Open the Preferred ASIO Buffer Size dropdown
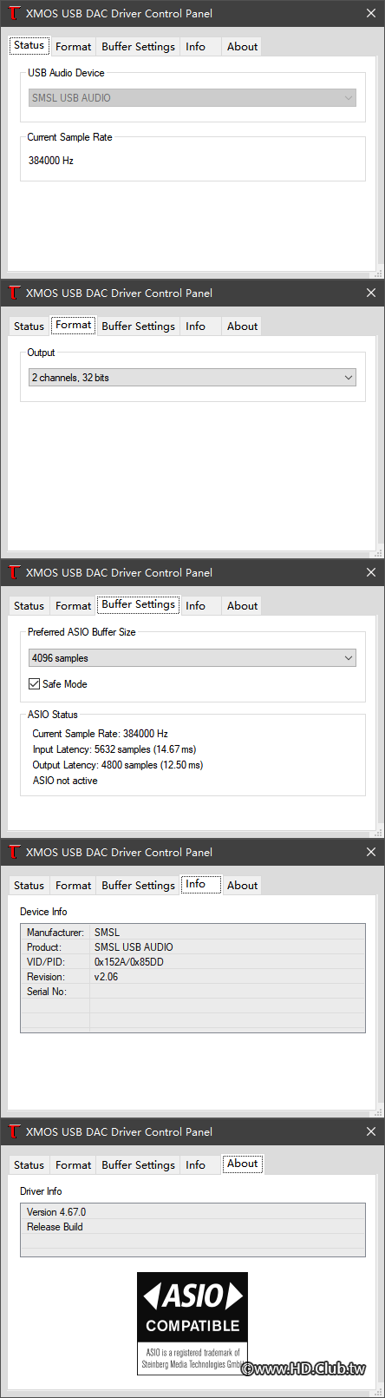 click(192, 658)
